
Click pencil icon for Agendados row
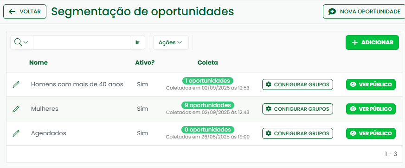click(x=16, y=133)
